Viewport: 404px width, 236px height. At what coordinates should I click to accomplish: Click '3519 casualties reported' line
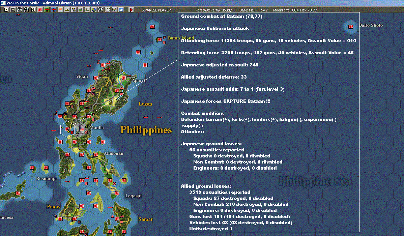pyautogui.click(x=220, y=193)
